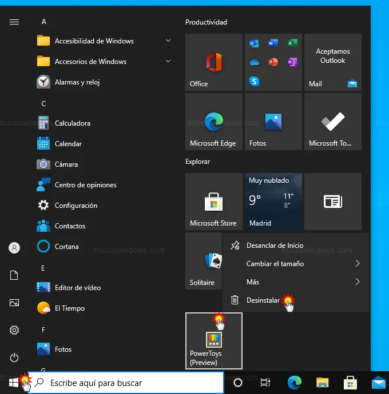Expand the hamburger menu at top left

tap(14, 22)
